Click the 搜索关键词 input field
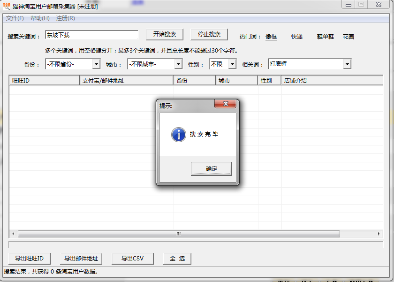394x282 pixels. click(x=92, y=35)
